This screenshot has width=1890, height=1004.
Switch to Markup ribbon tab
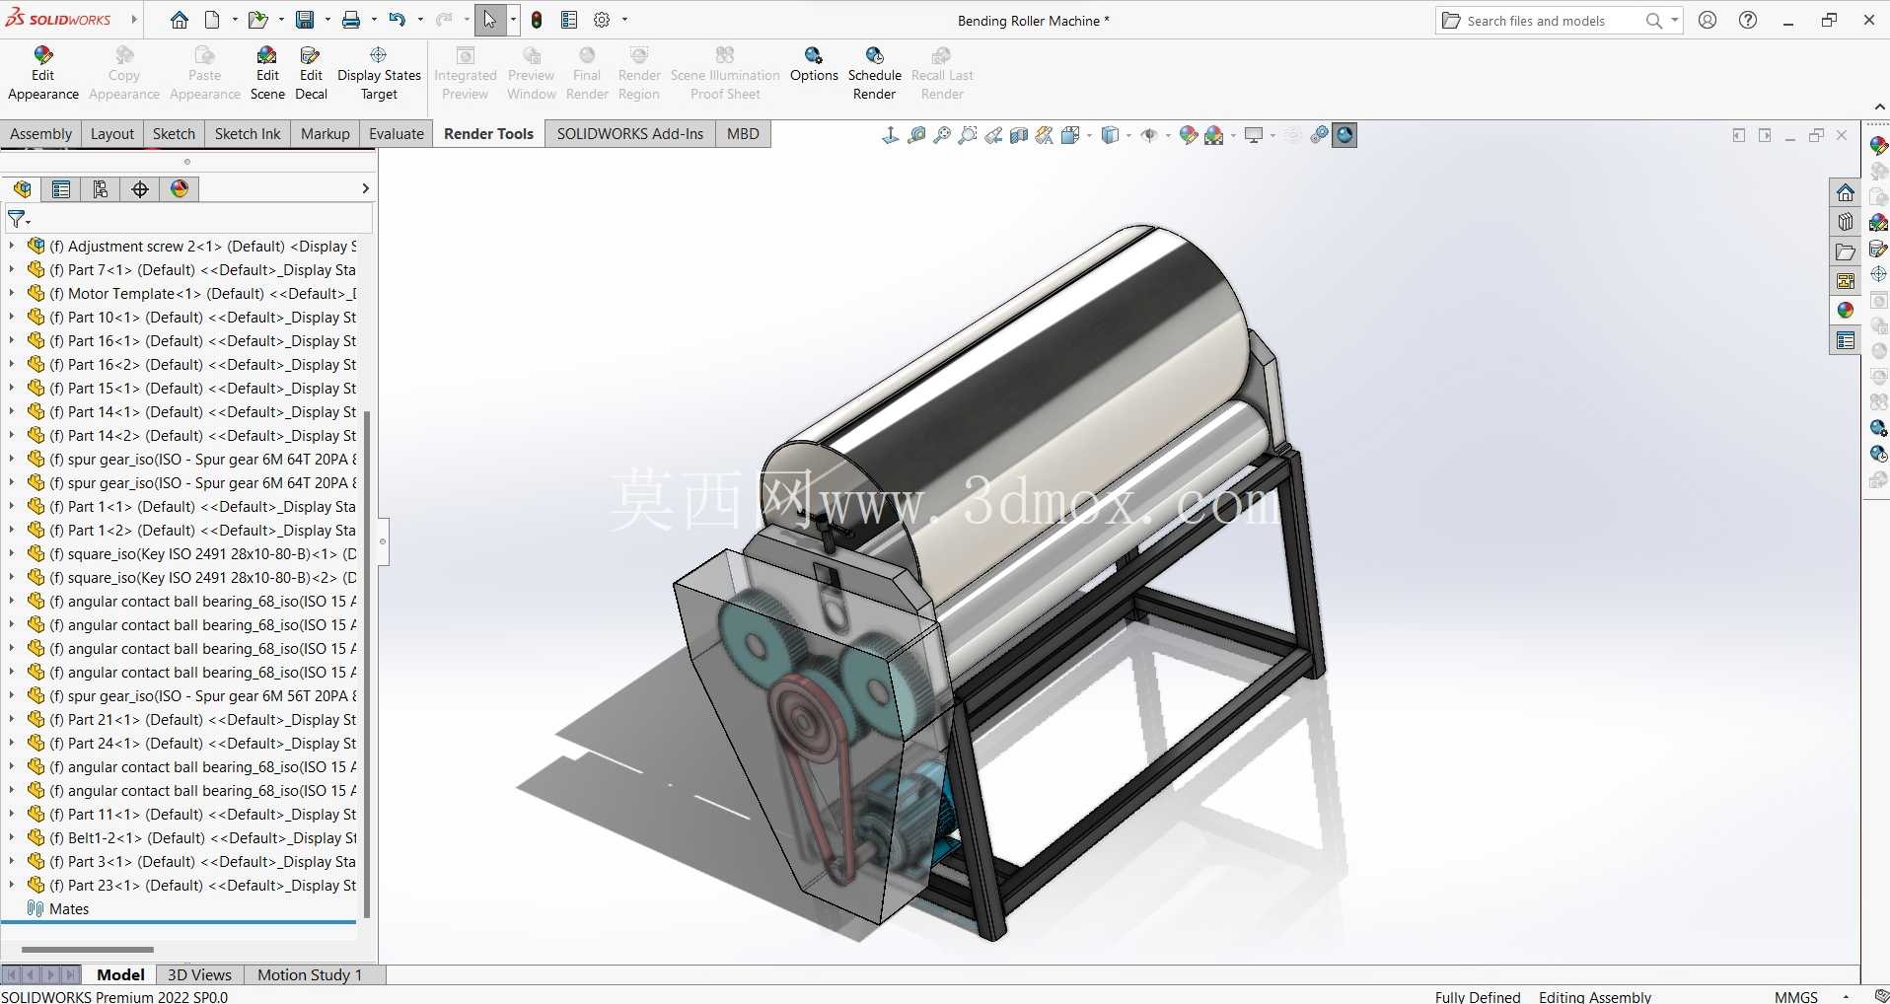325,134
